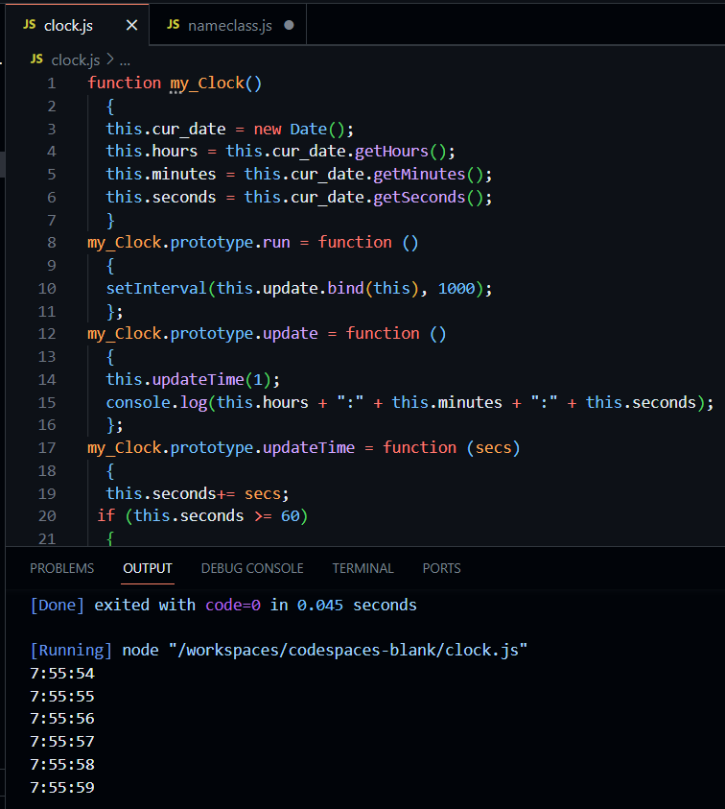Click getMinutes call on line 5
The image size is (725, 809).
coord(428,175)
